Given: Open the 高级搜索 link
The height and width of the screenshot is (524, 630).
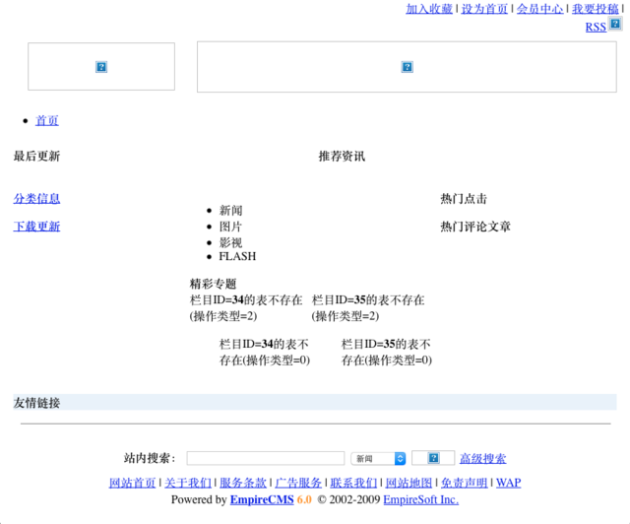Looking at the screenshot, I should (482, 458).
